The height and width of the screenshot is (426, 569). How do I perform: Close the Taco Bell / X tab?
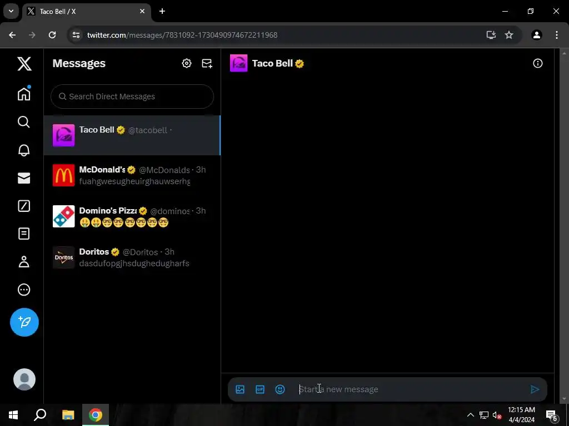(x=142, y=11)
